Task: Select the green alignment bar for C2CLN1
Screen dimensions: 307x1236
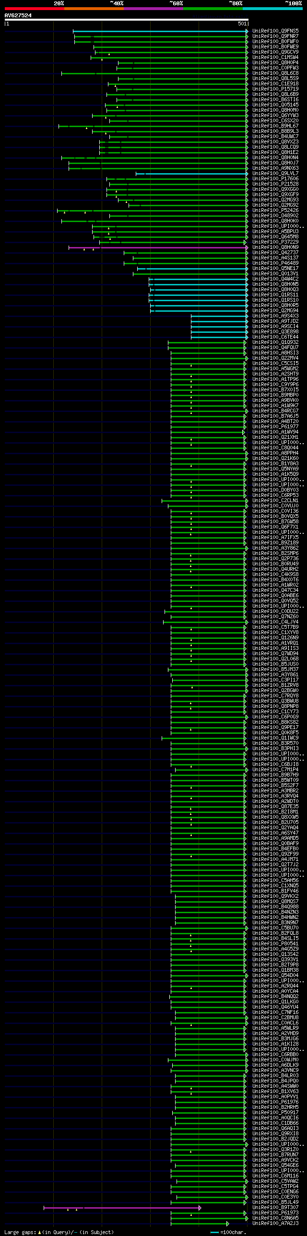Action: pos(205,501)
